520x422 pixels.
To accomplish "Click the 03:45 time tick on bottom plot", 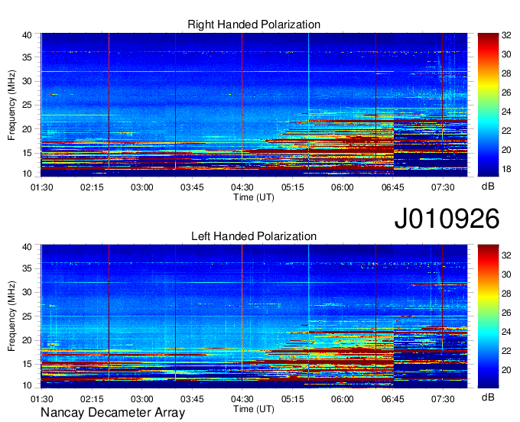I will [192, 399].
